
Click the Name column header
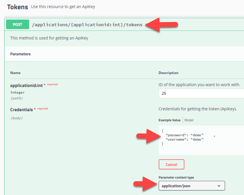pyautogui.click(x=15, y=73)
